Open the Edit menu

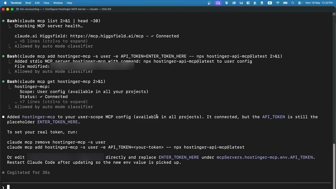click(x=37, y=3)
